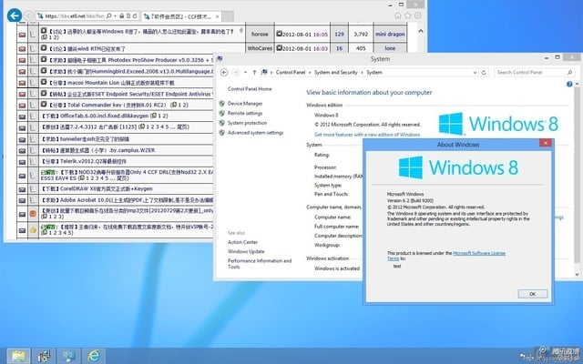Open Hummingbird.Exceed.2008 thread
583x364 pixels.
click(131, 71)
